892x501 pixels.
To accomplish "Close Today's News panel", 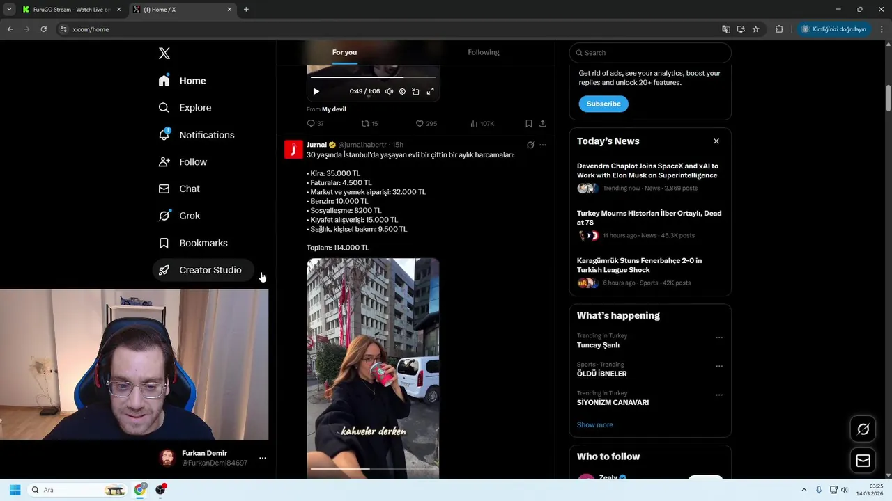I will point(716,141).
